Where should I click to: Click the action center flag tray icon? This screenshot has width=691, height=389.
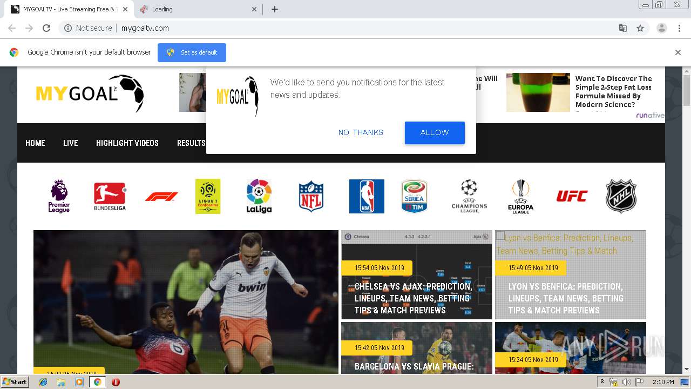point(639,382)
